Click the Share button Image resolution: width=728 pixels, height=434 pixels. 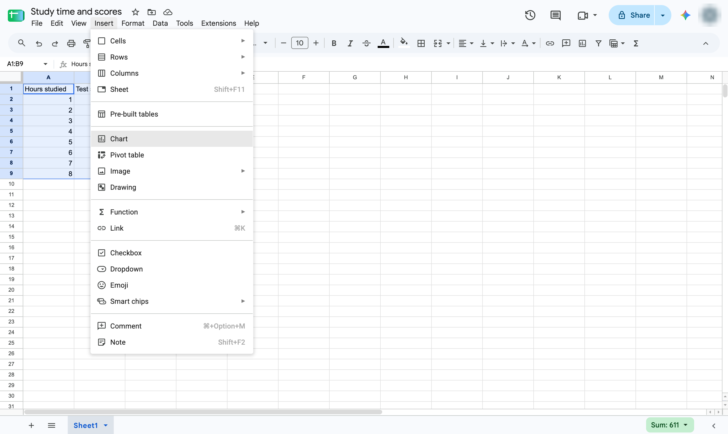click(632, 15)
